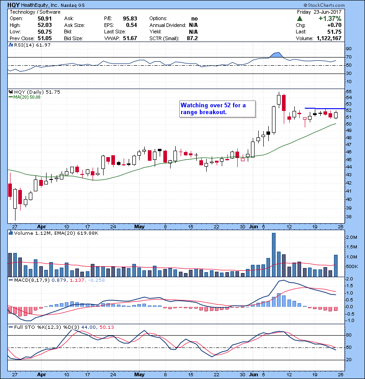The height and width of the screenshot is (379, 365).
Task: Click the blue resistance line near 52
Action: tap(325, 109)
